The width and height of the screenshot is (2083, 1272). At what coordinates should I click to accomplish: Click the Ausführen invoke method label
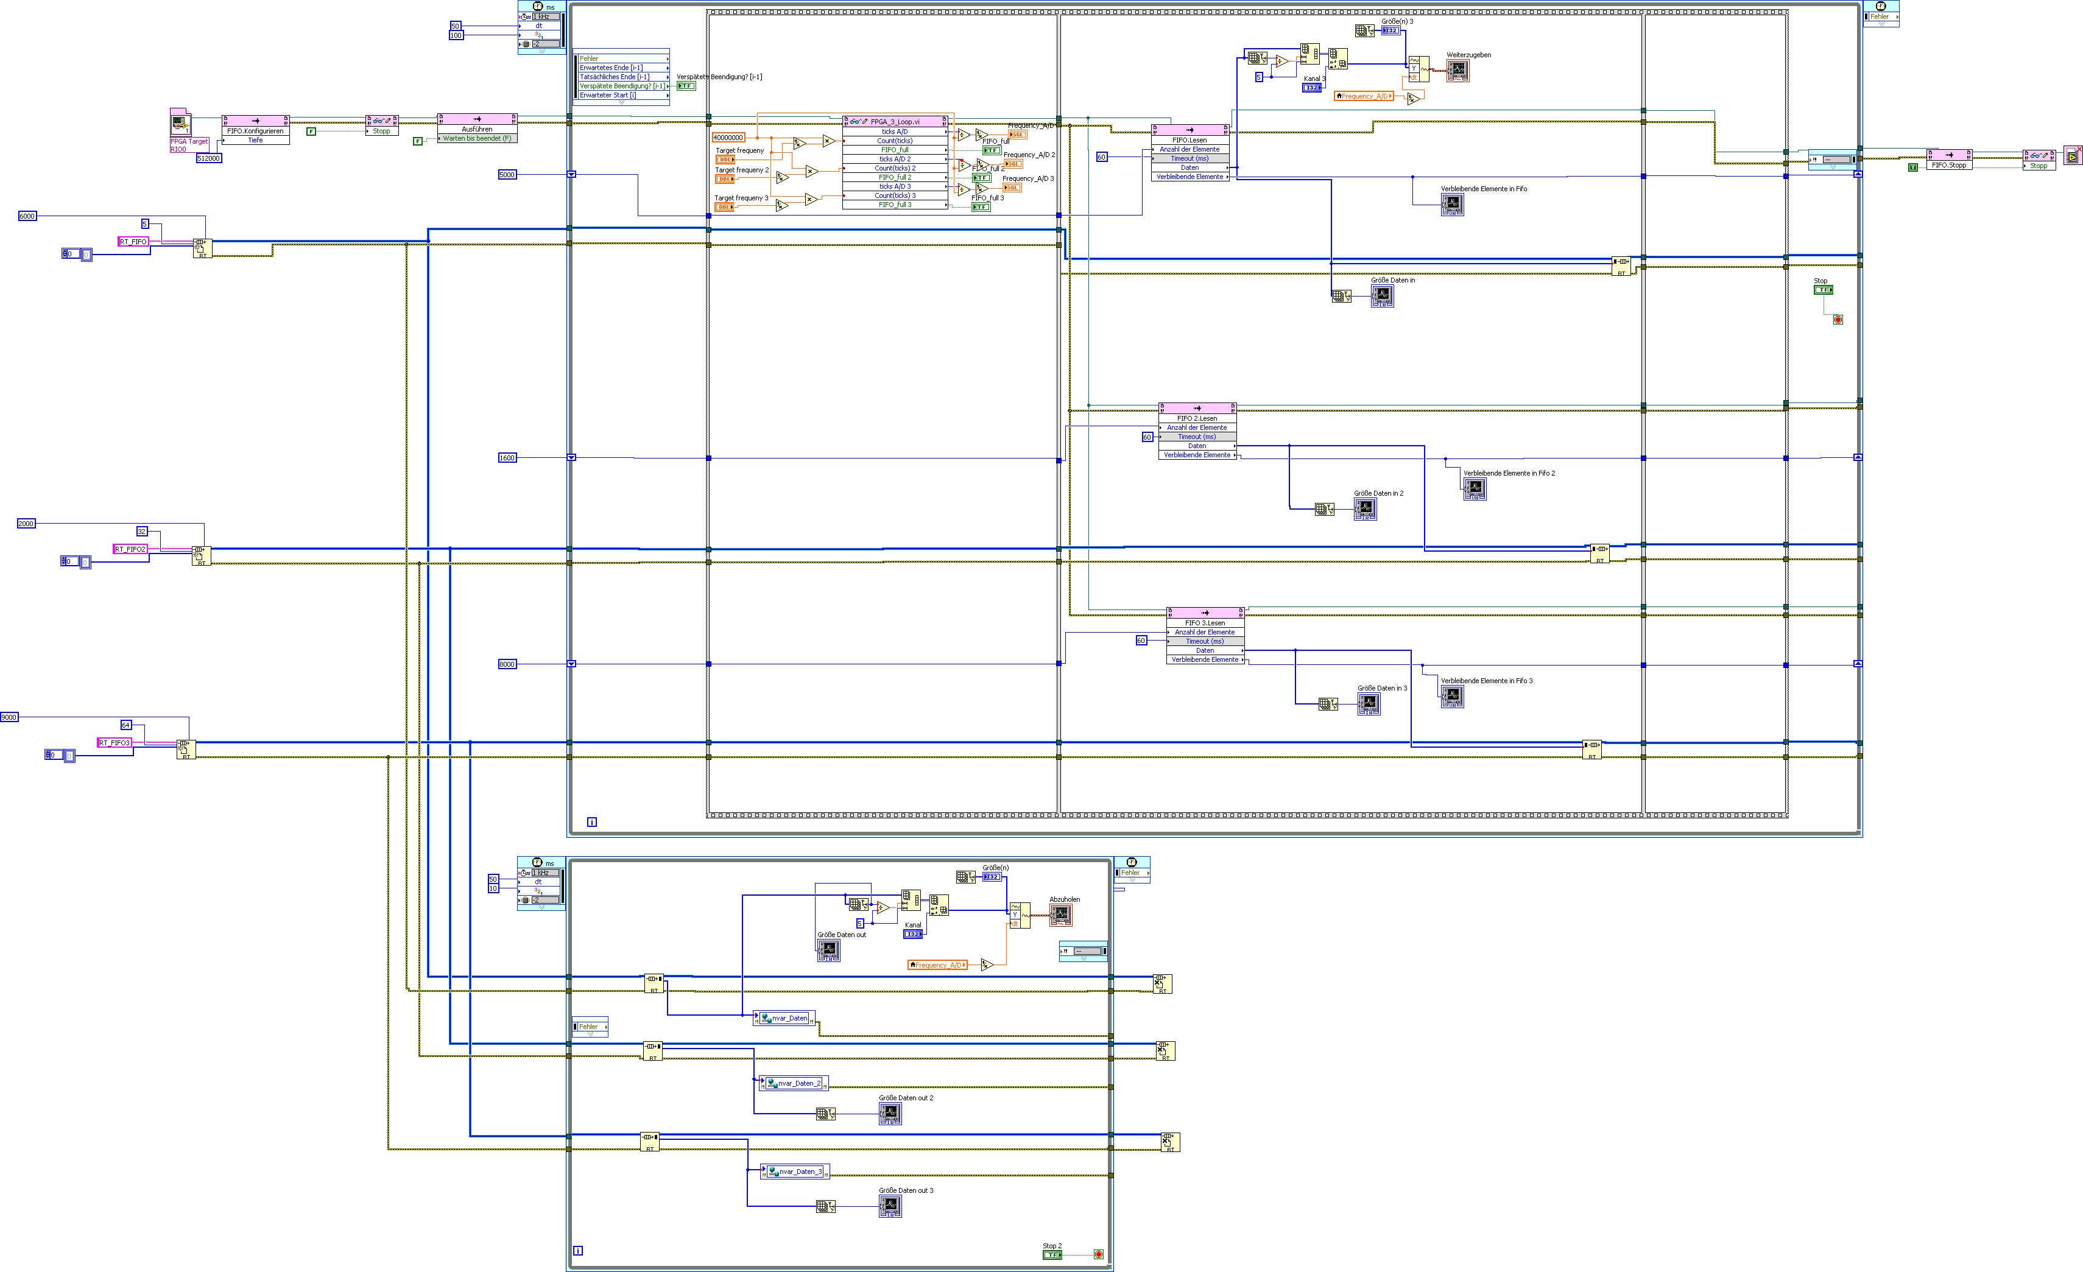tap(477, 129)
